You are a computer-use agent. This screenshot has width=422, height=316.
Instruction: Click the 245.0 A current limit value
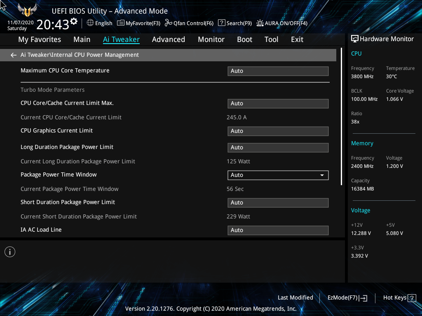pos(237,117)
